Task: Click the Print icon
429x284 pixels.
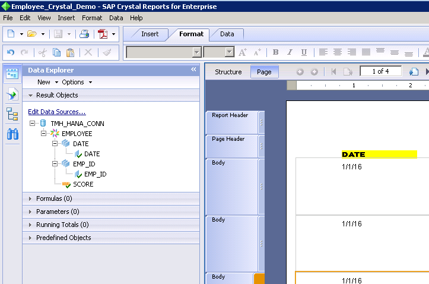Action: (x=84, y=34)
